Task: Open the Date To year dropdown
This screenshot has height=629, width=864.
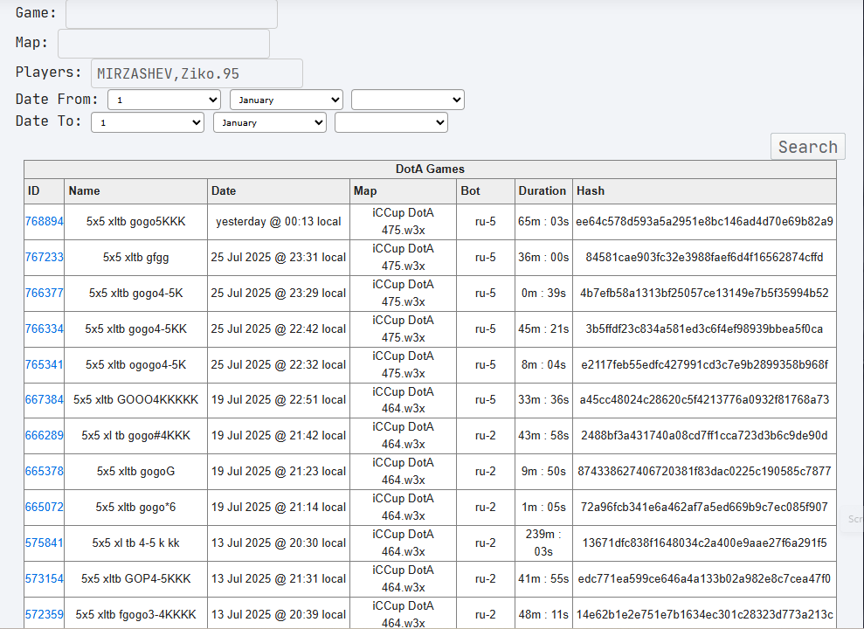Action: point(391,122)
